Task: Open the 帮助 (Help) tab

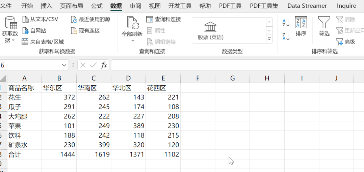Action: (205, 6)
